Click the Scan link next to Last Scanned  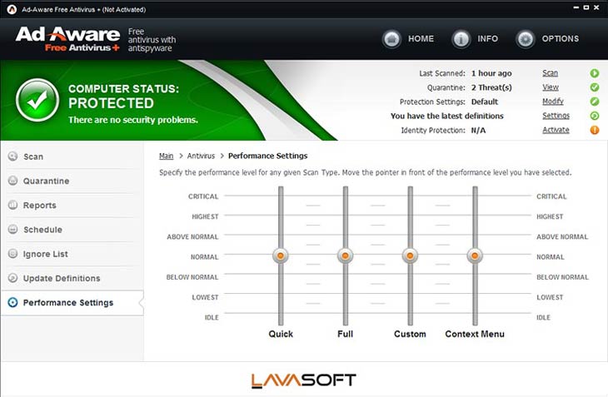click(x=550, y=72)
